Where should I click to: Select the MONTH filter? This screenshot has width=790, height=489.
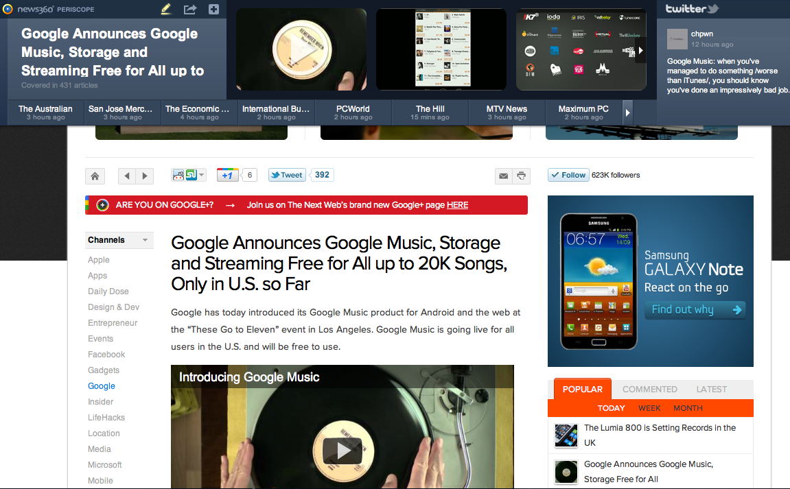coord(688,408)
